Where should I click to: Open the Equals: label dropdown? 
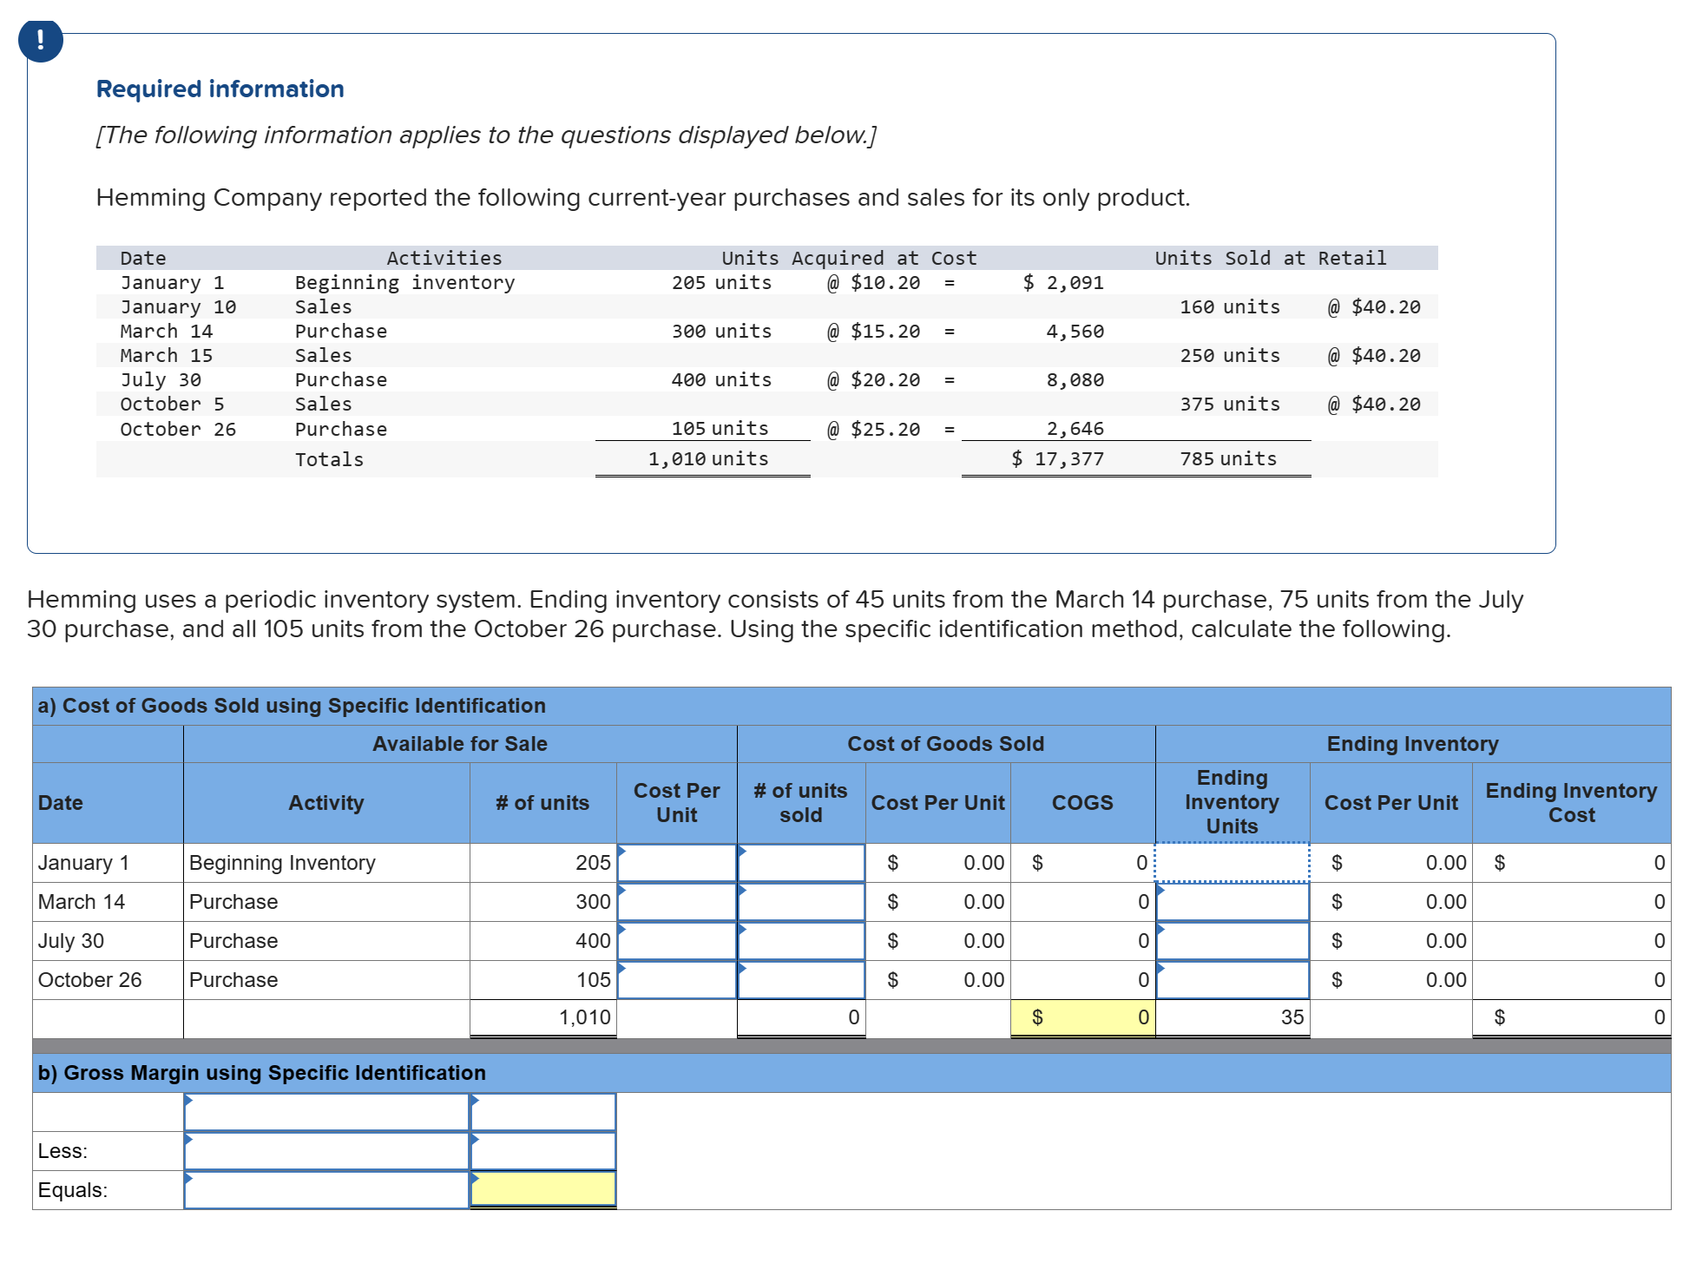326,1190
